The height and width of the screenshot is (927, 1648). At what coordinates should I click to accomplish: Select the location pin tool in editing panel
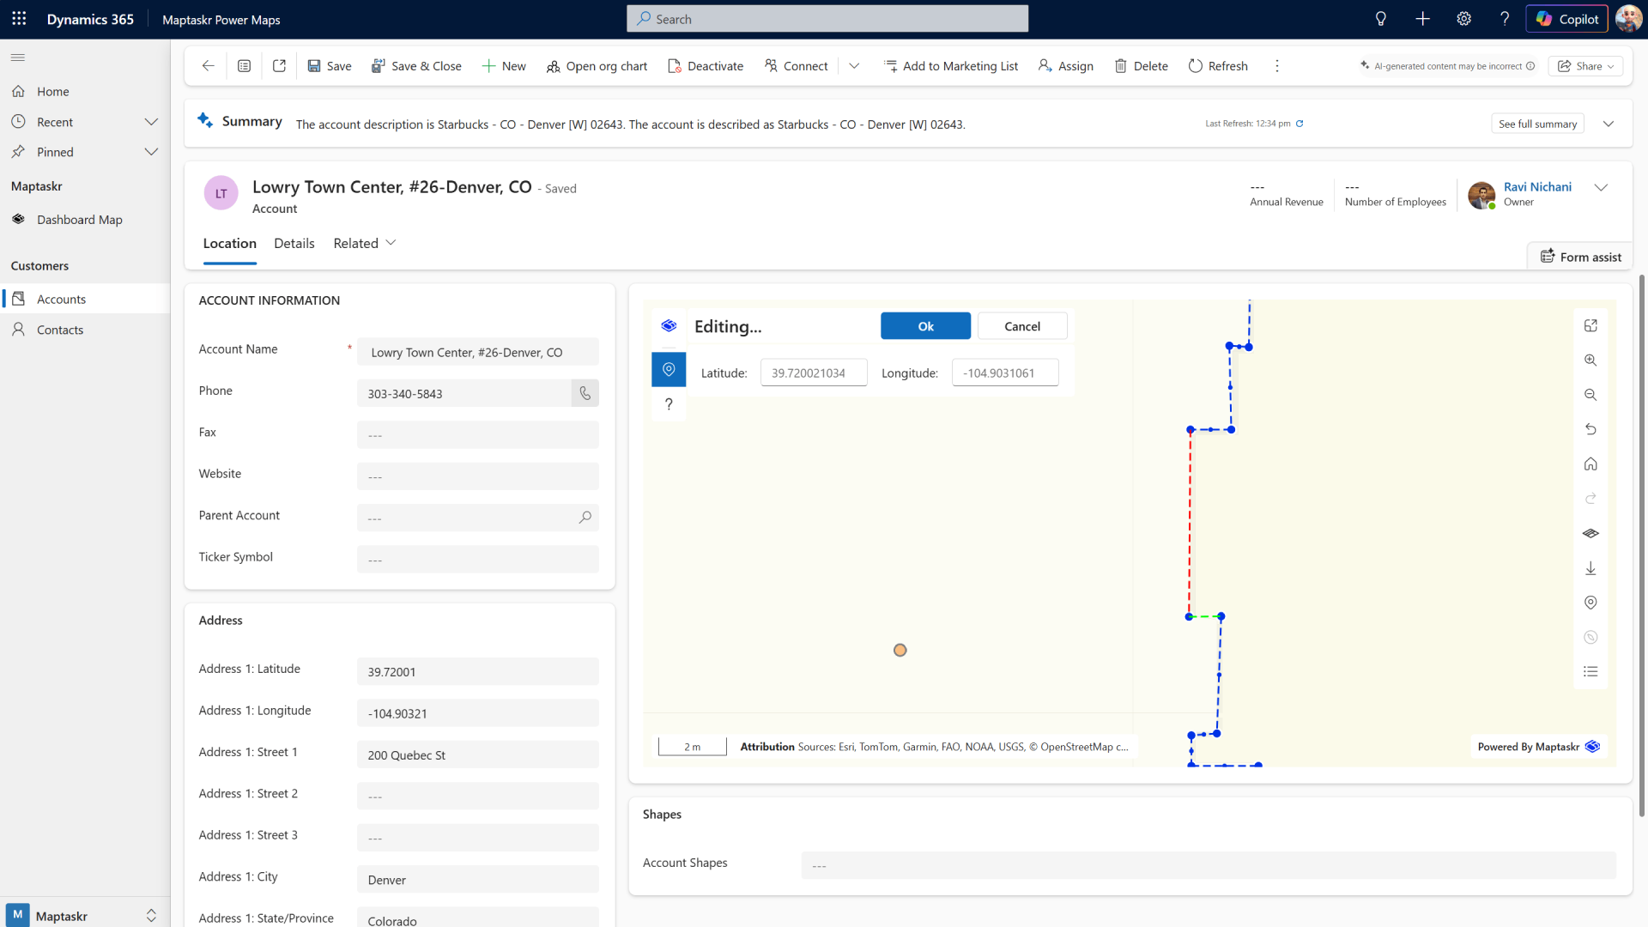(669, 369)
